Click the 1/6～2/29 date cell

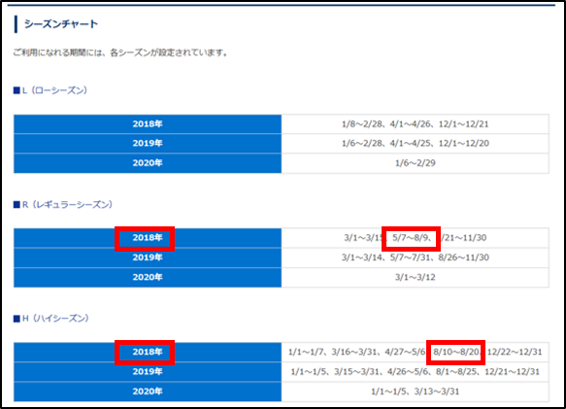[x=416, y=163]
